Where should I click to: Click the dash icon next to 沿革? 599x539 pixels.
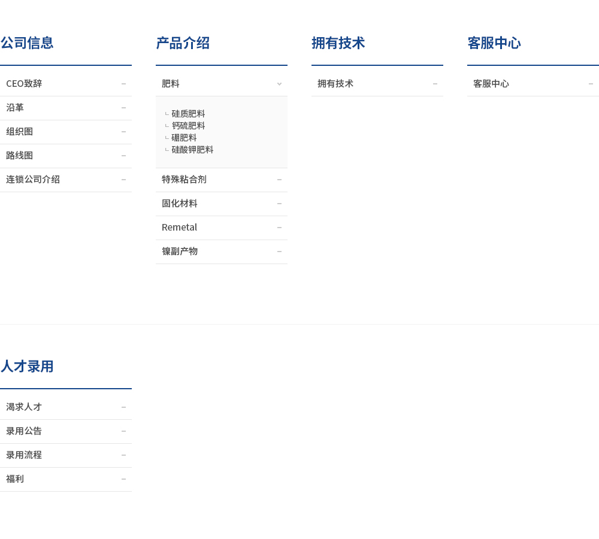coord(123,108)
